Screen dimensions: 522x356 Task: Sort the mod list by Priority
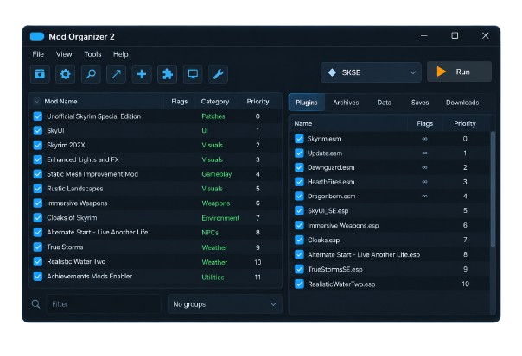tap(258, 102)
